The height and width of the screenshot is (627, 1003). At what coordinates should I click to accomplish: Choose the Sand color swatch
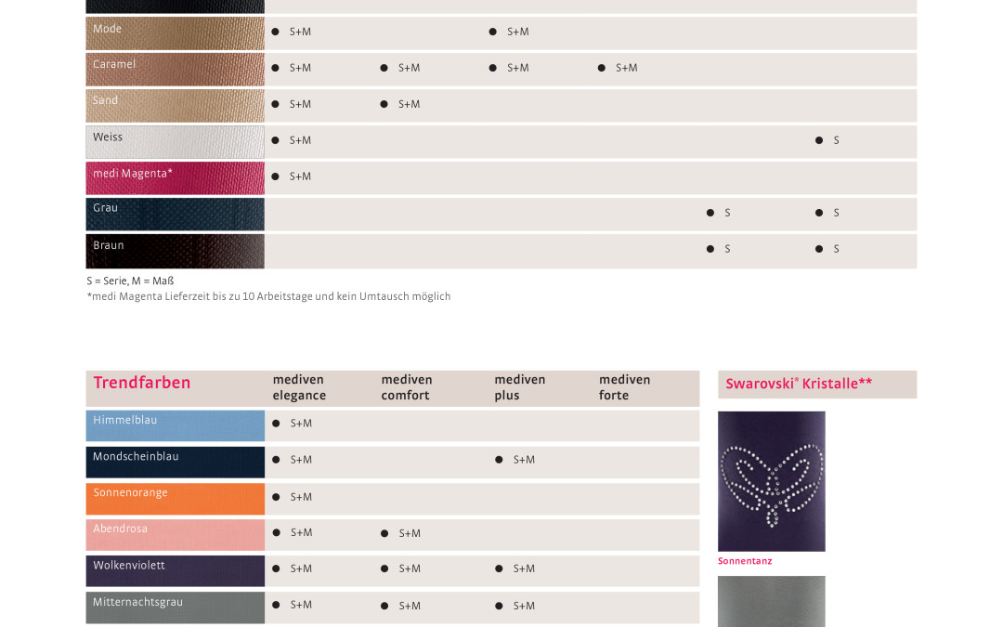click(x=175, y=106)
